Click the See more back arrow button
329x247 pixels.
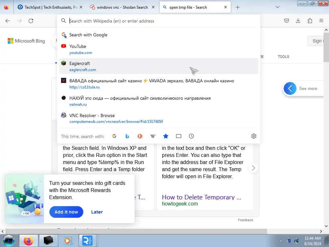click(x=290, y=88)
